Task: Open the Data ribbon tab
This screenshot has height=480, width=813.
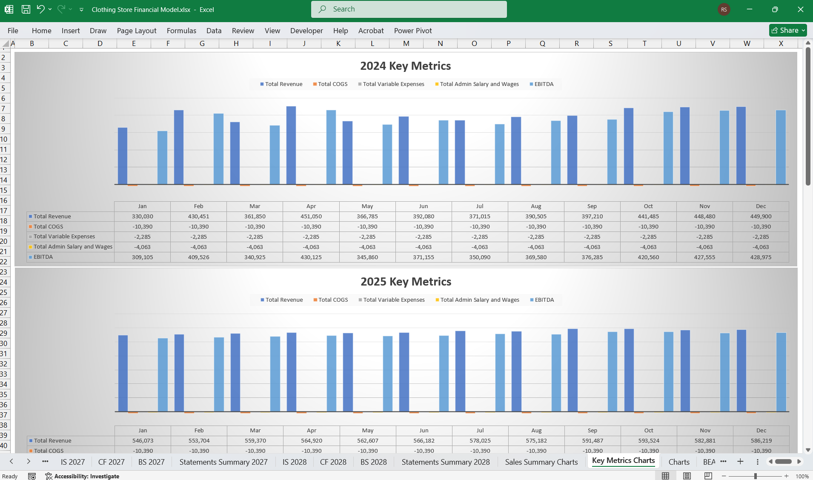Action: [x=214, y=31]
